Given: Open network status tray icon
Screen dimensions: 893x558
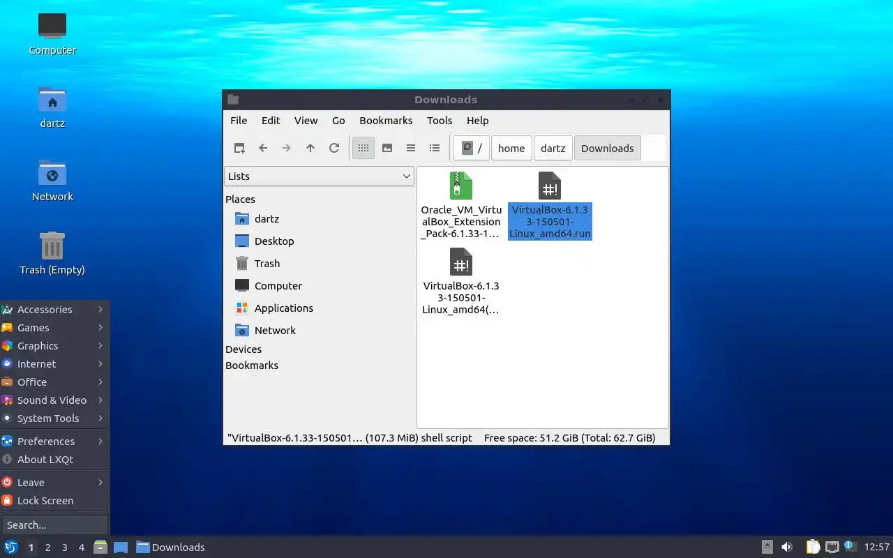Looking at the screenshot, I should coord(832,548).
